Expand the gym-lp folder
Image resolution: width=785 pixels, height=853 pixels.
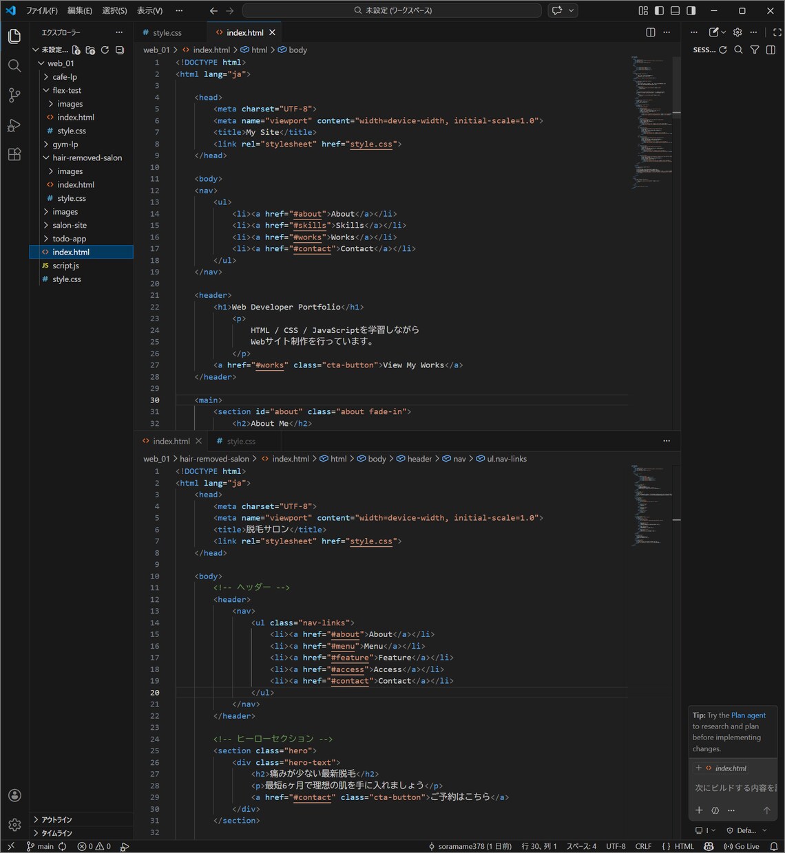(x=81, y=144)
